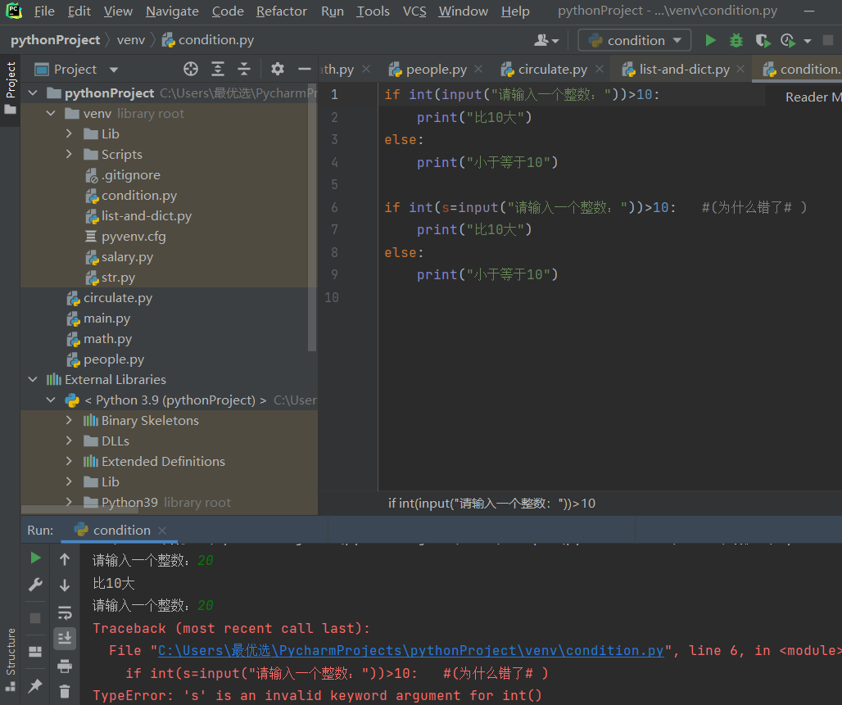This screenshot has width=842, height=705.
Task: Open the more run actions dropdown arrow
Action: click(x=807, y=41)
